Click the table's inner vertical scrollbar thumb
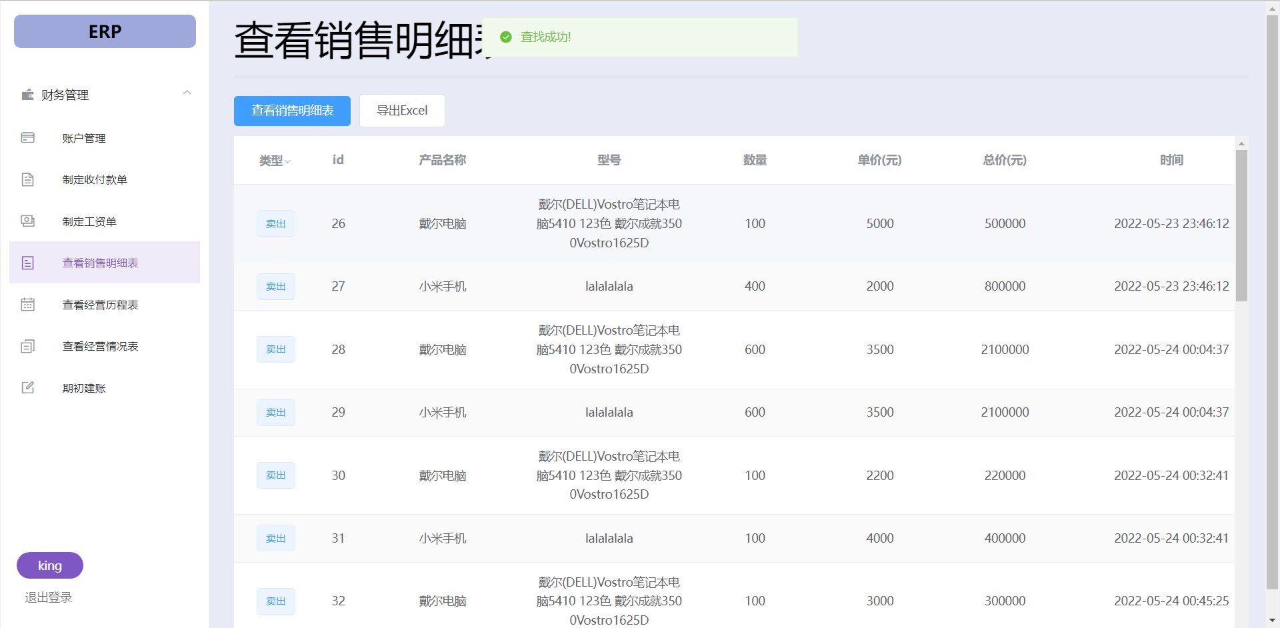1280x628 pixels. pyautogui.click(x=1241, y=225)
